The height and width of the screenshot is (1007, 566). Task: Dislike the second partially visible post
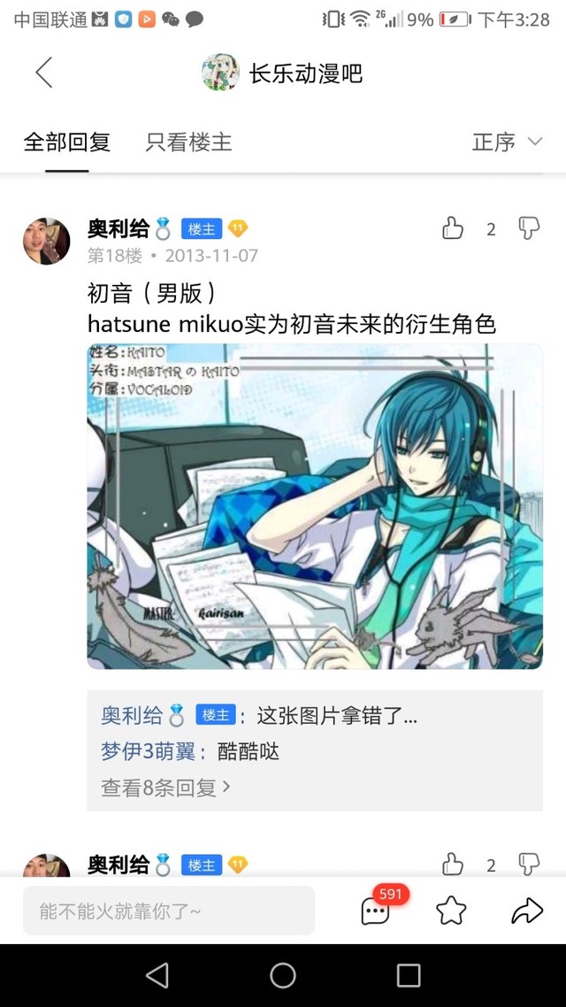pyautogui.click(x=529, y=865)
